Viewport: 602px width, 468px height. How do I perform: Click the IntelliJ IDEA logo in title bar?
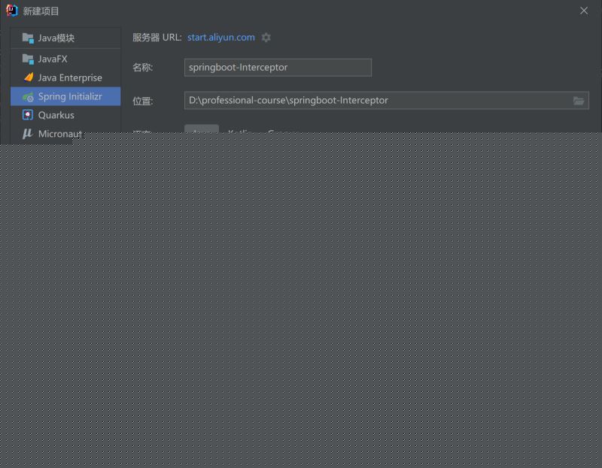(11, 11)
